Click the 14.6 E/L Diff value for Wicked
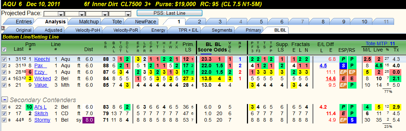Screen dimensions: 406x131 331,78
